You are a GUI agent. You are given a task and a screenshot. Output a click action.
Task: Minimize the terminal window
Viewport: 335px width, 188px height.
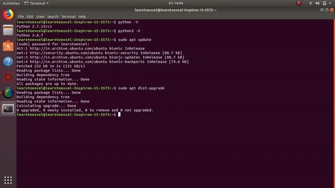pyautogui.click(x=322, y=10)
